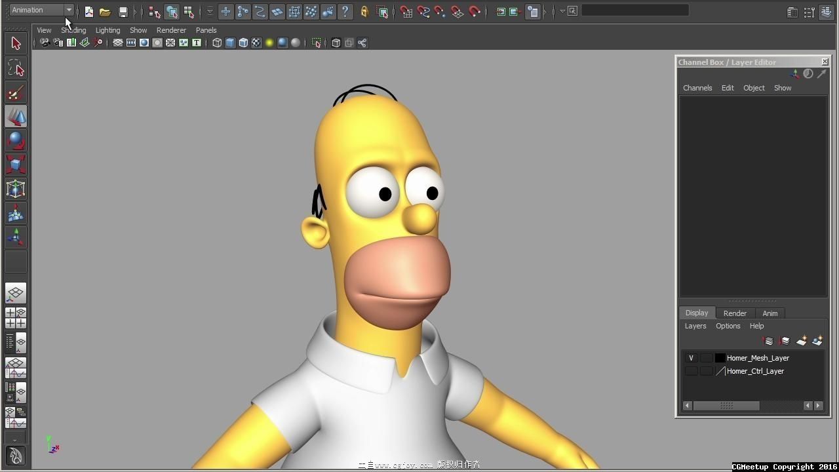Open a scene file
The width and height of the screenshot is (839, 472).
[x=105, y=12]
